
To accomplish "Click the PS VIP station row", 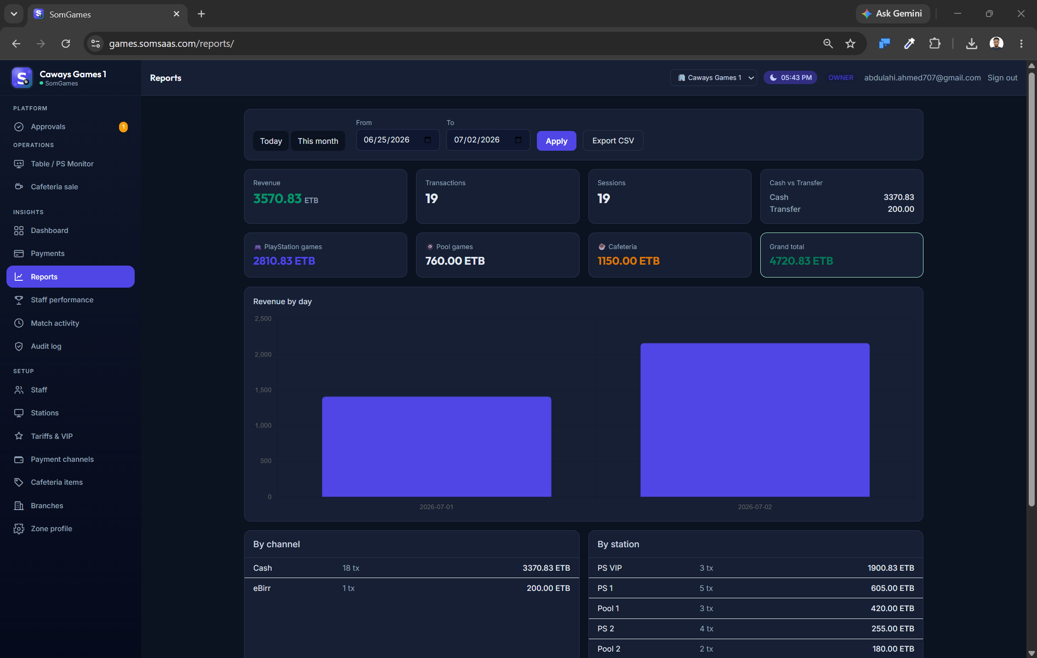I will (x=756, y=568).
